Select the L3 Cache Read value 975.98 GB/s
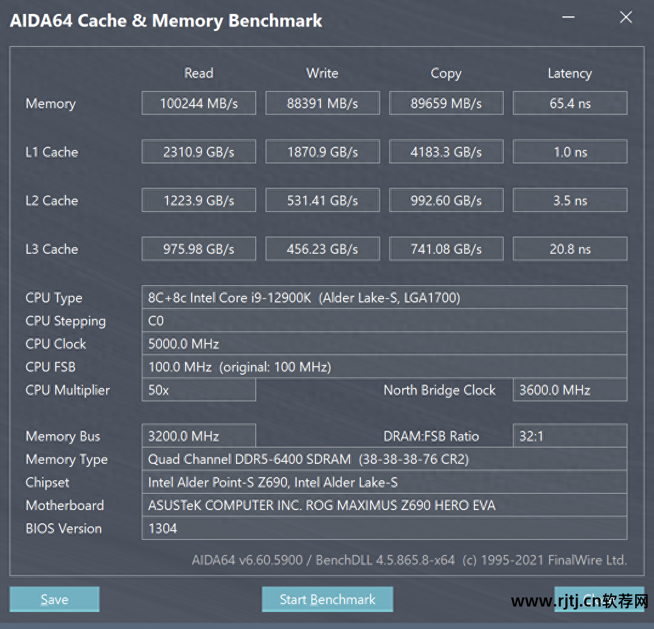 click(x=199, y=249)
